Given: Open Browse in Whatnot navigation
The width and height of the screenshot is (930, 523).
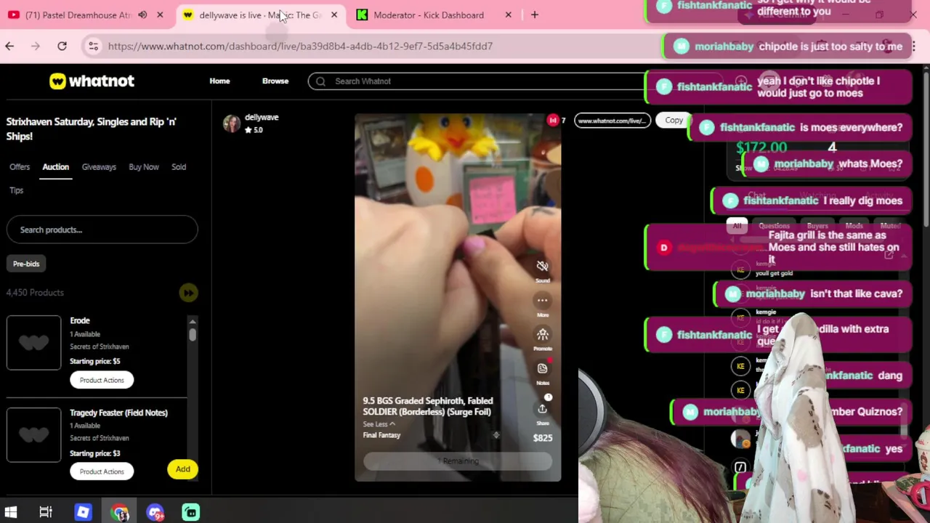Looking at the screenshot, I should pos(275,81).
